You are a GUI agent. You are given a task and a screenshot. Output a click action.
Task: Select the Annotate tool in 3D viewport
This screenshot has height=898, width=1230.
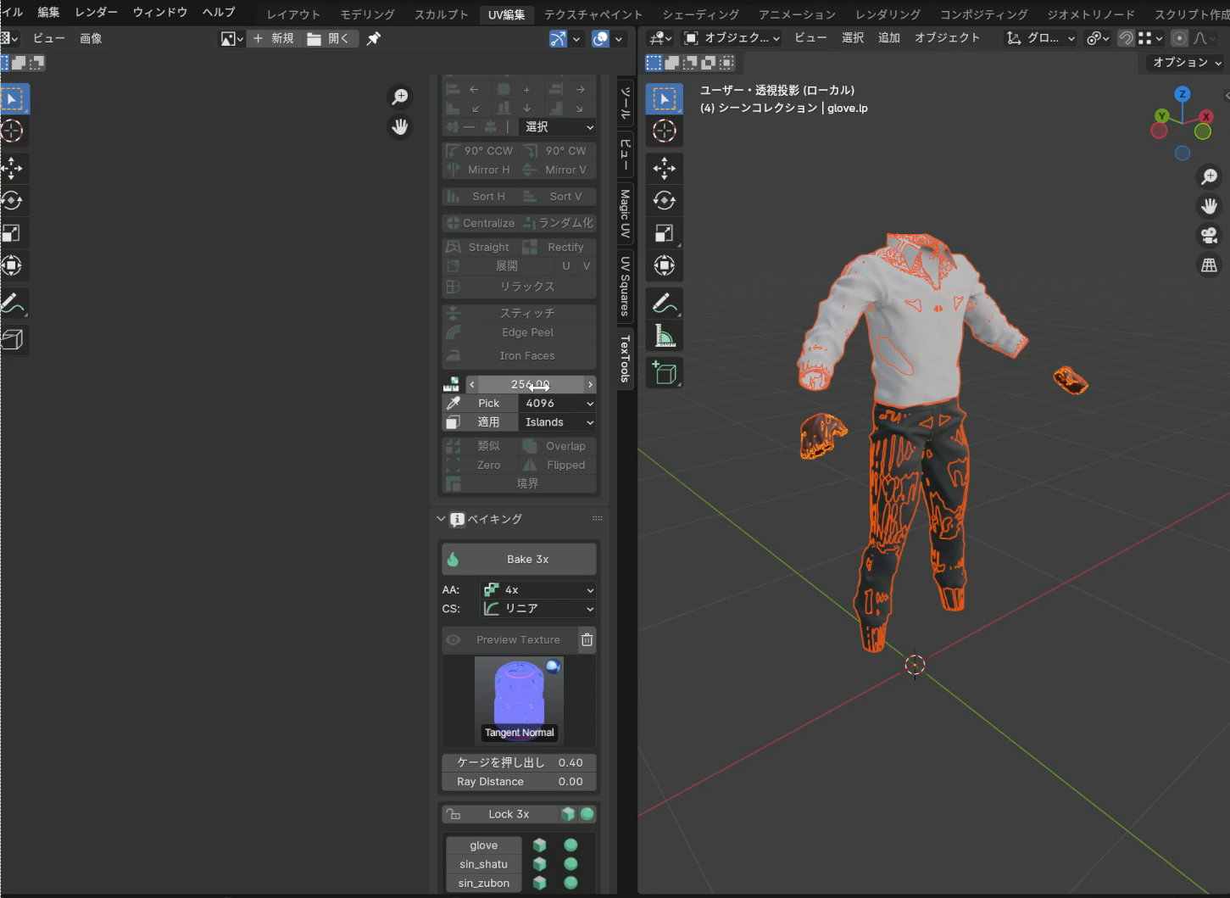665,304
